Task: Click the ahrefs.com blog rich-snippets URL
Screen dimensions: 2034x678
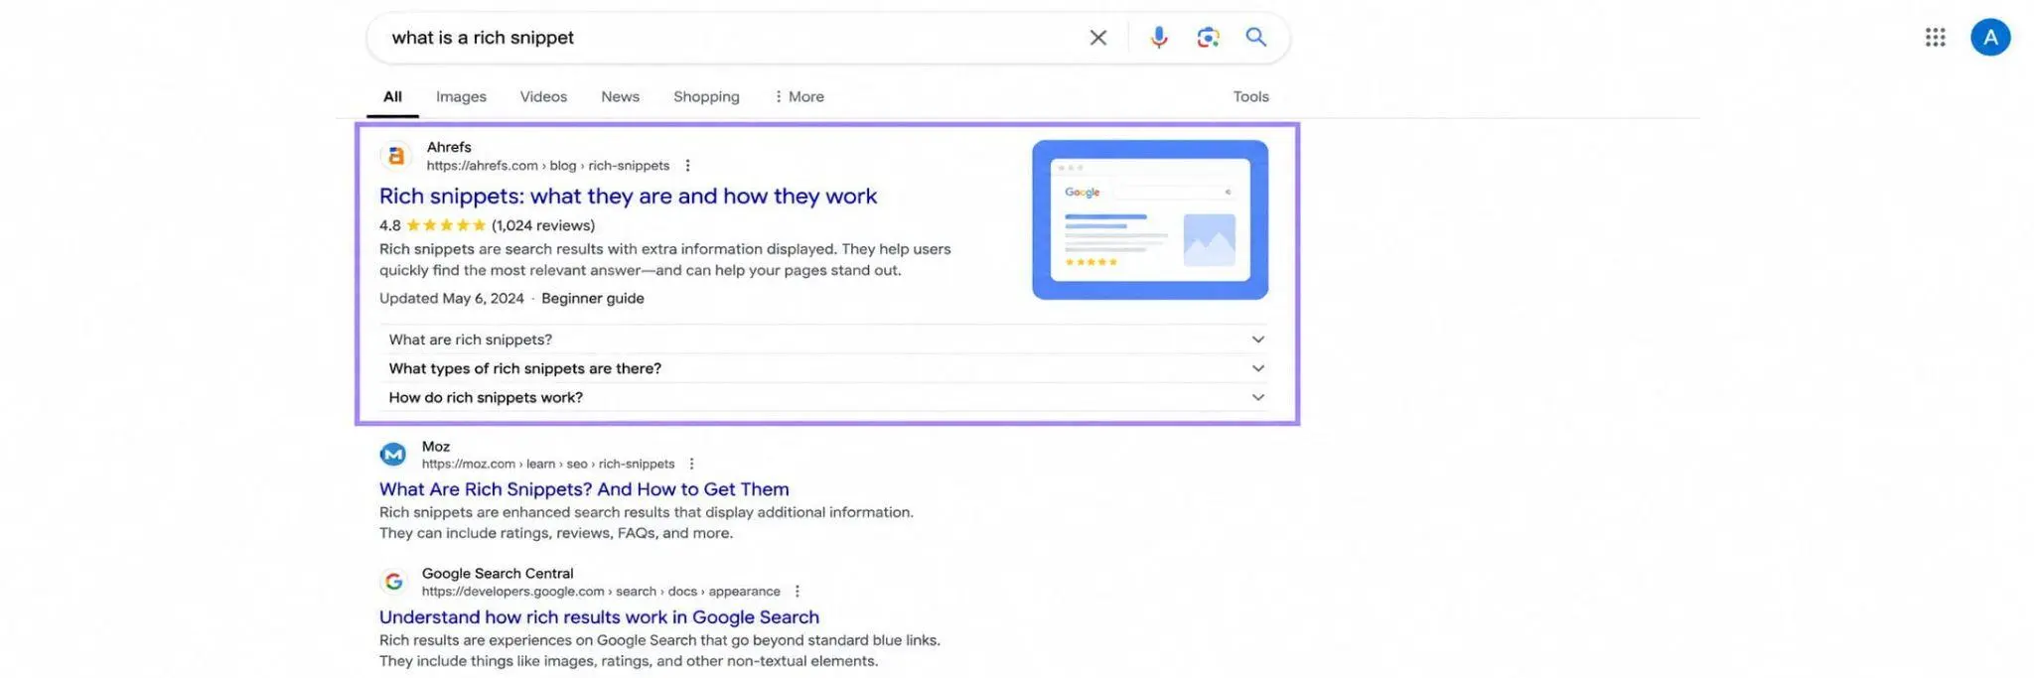Action: coord(548,166)
